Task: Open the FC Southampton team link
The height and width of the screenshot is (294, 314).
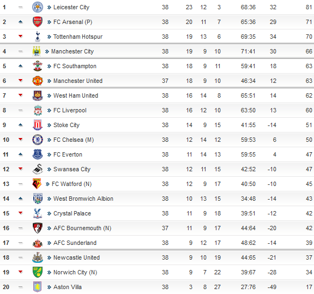Action: click(75, 66)
